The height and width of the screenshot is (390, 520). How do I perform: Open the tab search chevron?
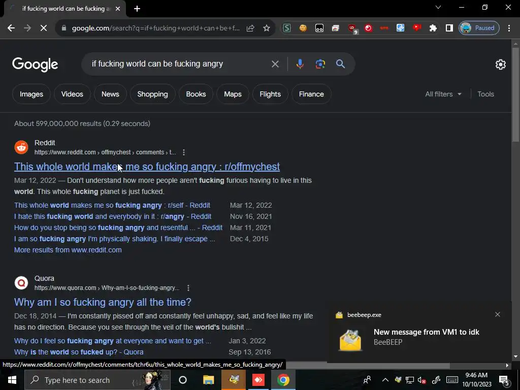[x=438, y=7]
